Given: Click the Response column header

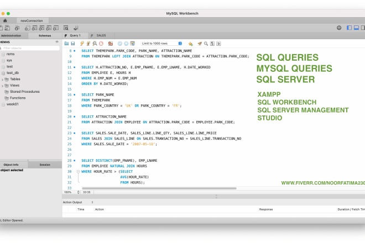Looking at the screenshot, I should pyautogui.click(x=266, y=209).
